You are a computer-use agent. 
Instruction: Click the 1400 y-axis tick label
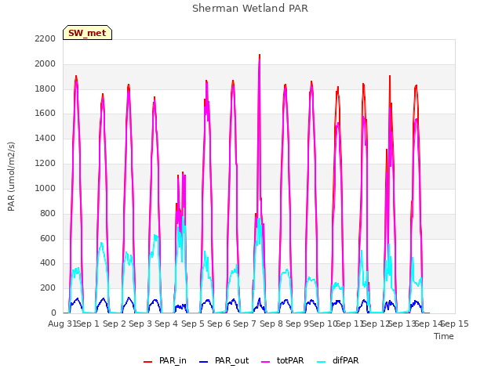45,139
